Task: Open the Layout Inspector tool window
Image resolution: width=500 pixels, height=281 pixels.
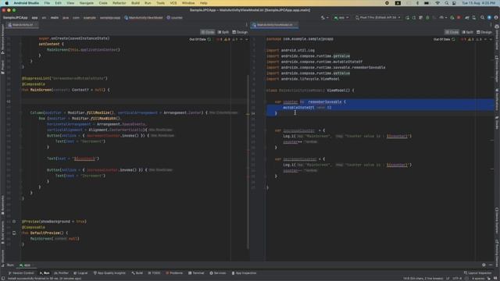Action: (477, 273)
